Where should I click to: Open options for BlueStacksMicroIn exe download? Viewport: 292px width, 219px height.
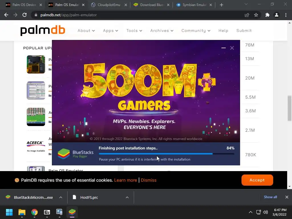(x=61, y=197)
